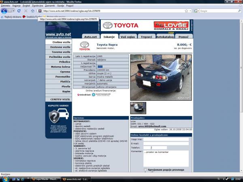Image resolution: width=243 pixels, height=182 pixels.
Task: Switch to the Trgovci tab
Action: [145, 37]
